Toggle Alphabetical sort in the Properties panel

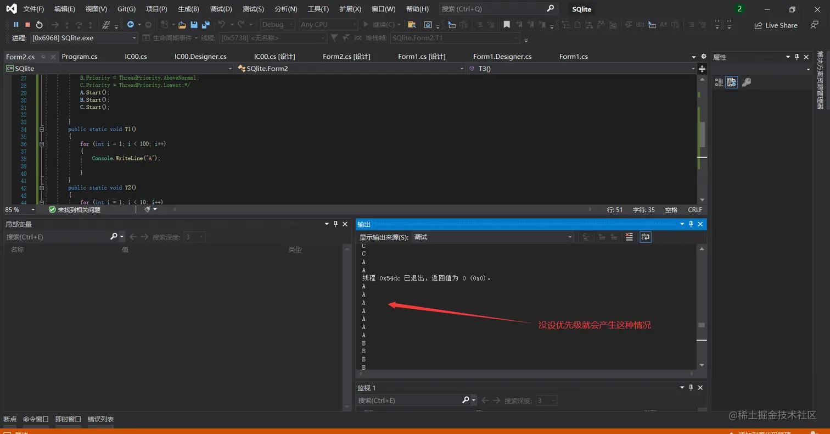pos(732,82)
